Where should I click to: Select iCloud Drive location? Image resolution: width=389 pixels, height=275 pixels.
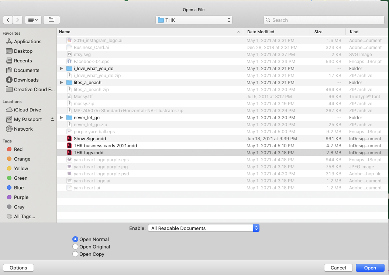click(24, 110)
